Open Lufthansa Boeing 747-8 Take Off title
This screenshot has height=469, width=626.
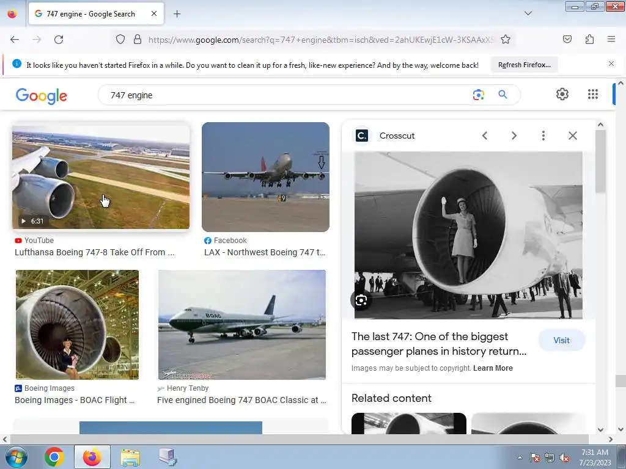click(95, 252)
